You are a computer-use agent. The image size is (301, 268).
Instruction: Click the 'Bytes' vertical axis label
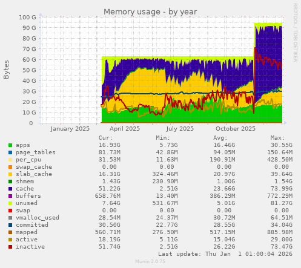coord(6,70)
